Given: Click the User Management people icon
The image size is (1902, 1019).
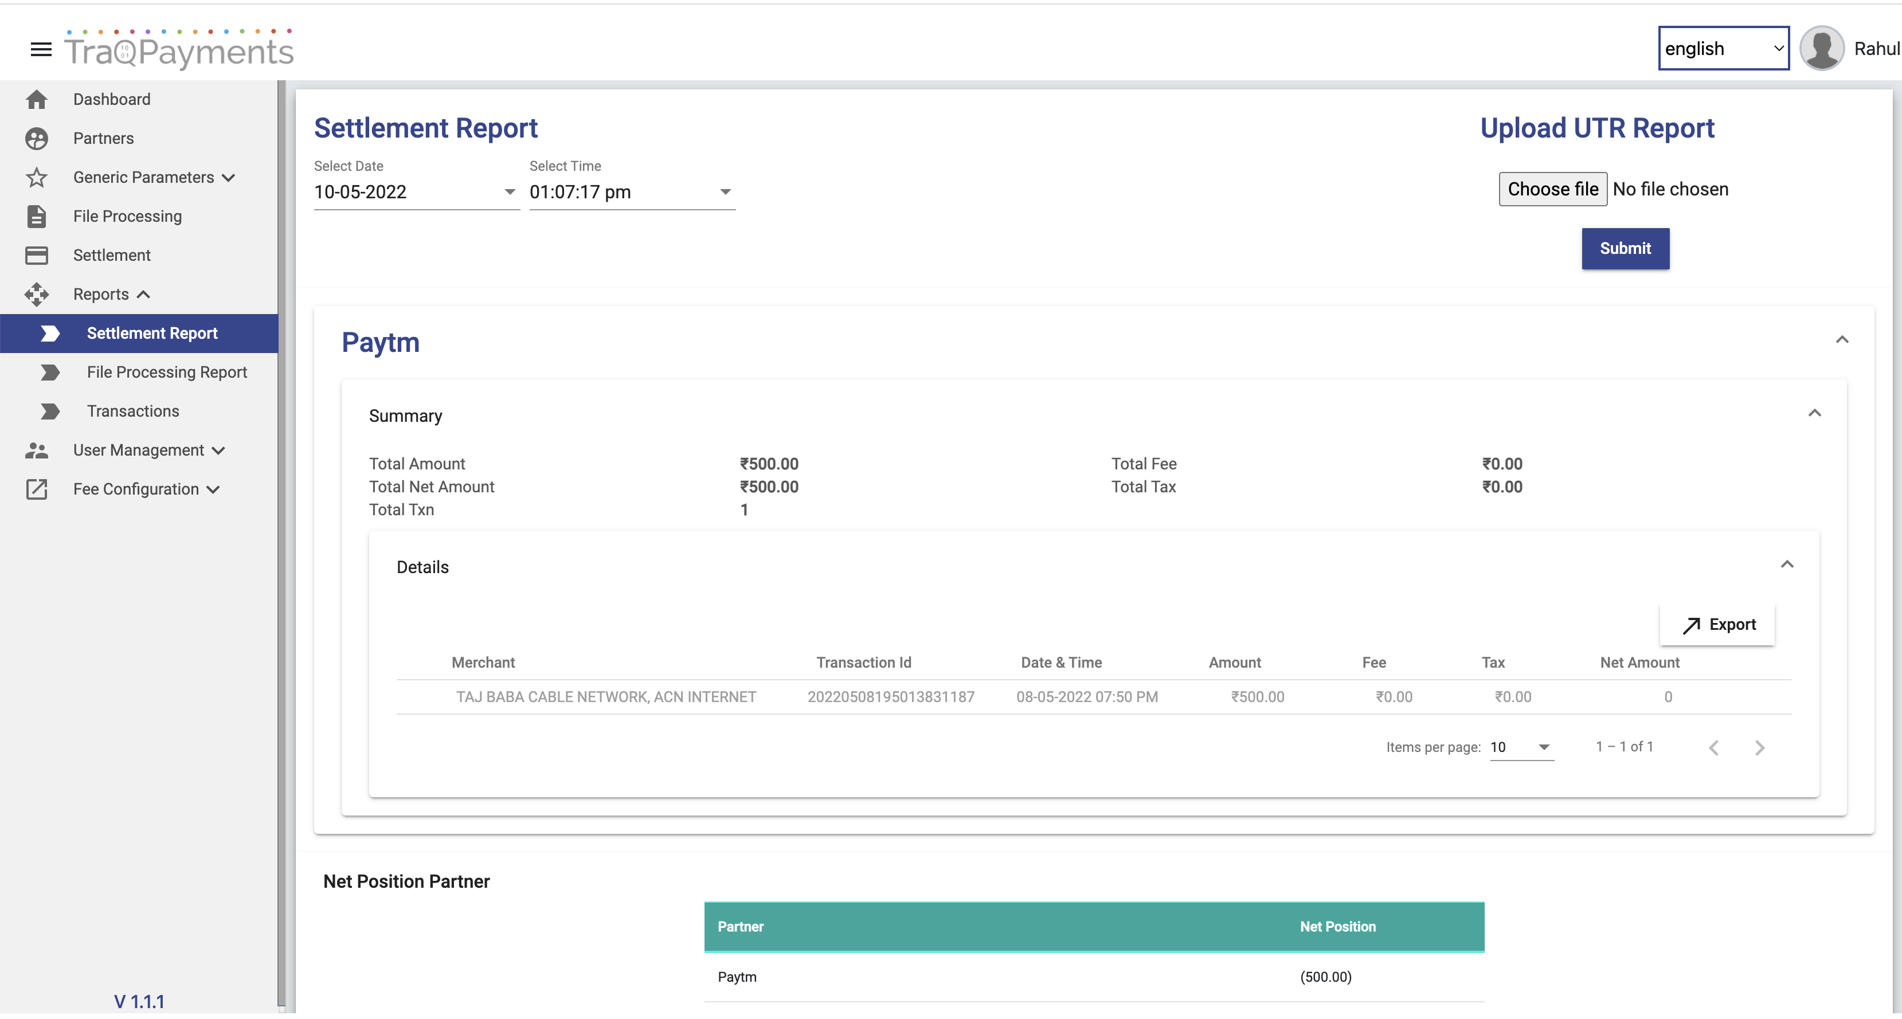Looking at the screenshot, I should pos(36,450).
